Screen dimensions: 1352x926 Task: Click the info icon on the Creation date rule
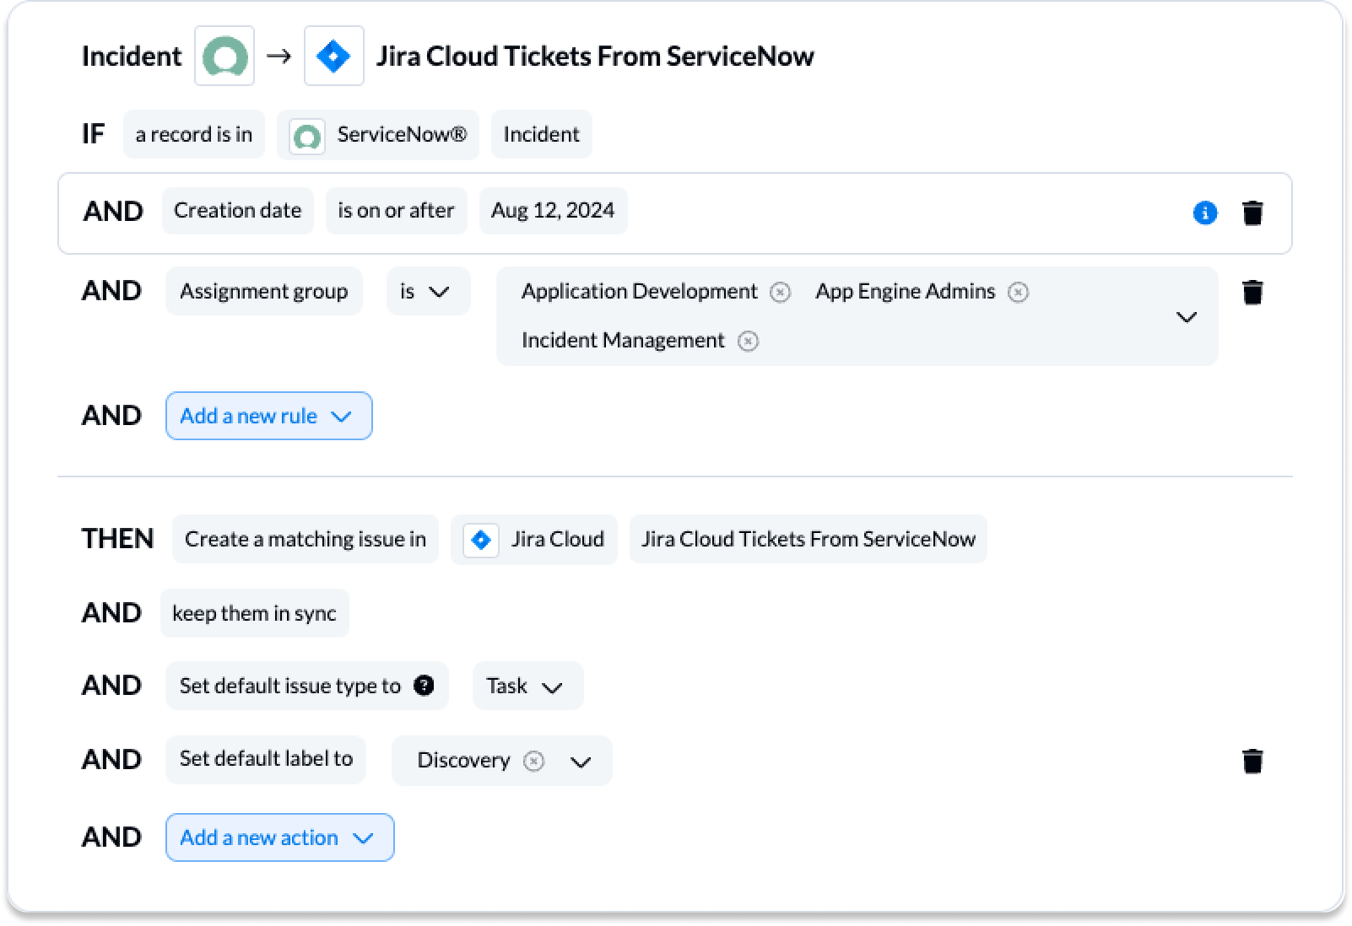(1205, 213)
